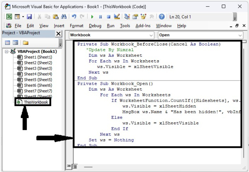Open the Workbook object dropdown
The width and height of the screenshot is (249, 172).
click(111, 35)
